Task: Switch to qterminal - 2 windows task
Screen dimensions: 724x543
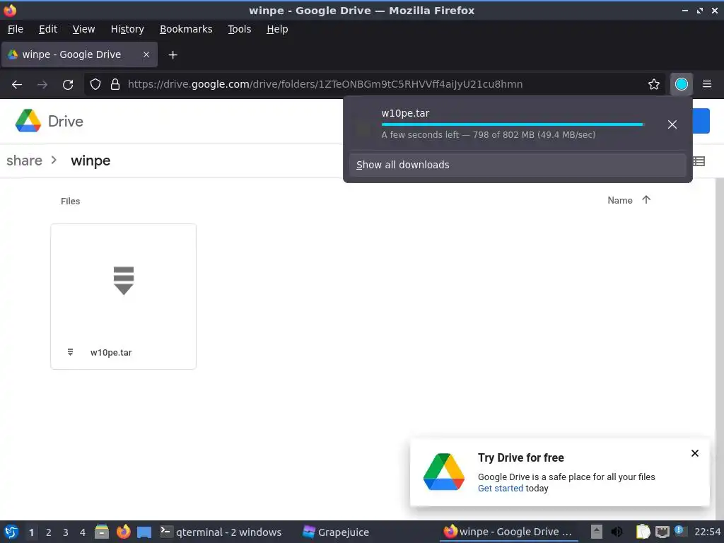Action: [221, 532]
